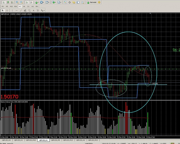Switch timeframe to M30
This screenshot has height=144, width=180.
coord(16,6)
